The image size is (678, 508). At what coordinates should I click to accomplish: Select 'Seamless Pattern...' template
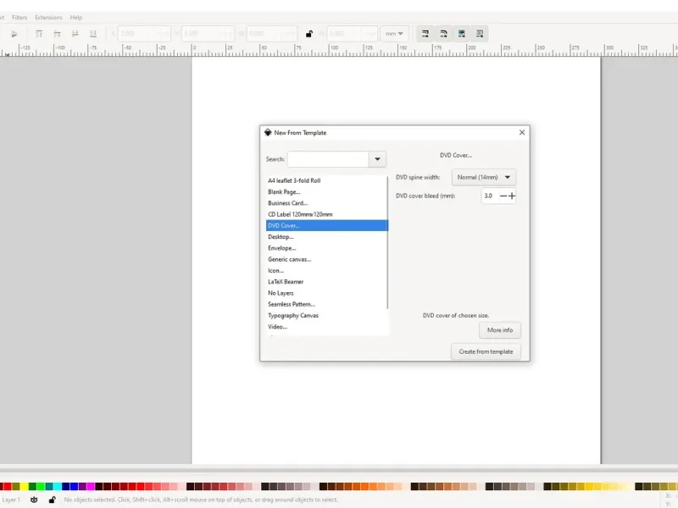pos(327,304)
